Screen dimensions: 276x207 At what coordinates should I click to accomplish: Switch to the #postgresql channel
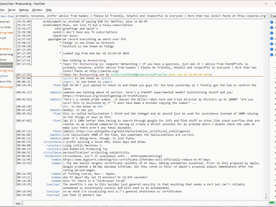[x=6, y=70]
